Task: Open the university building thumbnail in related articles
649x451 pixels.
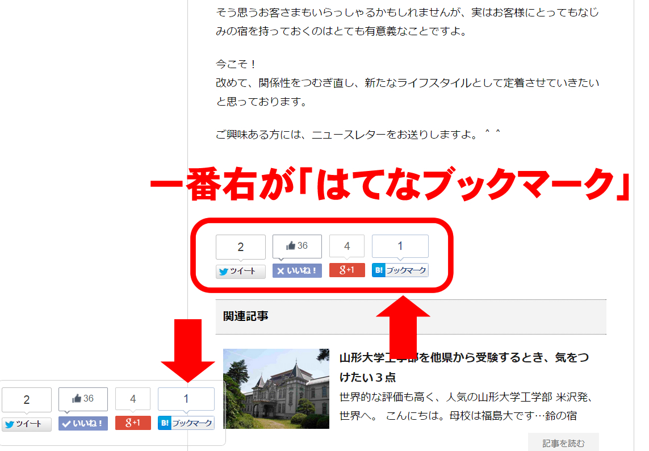Action: pos(276,389)
